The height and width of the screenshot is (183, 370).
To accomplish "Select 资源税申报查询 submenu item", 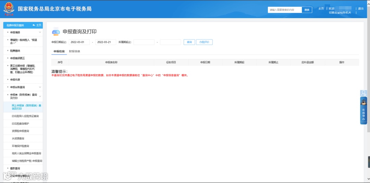I will pos(23,131).
